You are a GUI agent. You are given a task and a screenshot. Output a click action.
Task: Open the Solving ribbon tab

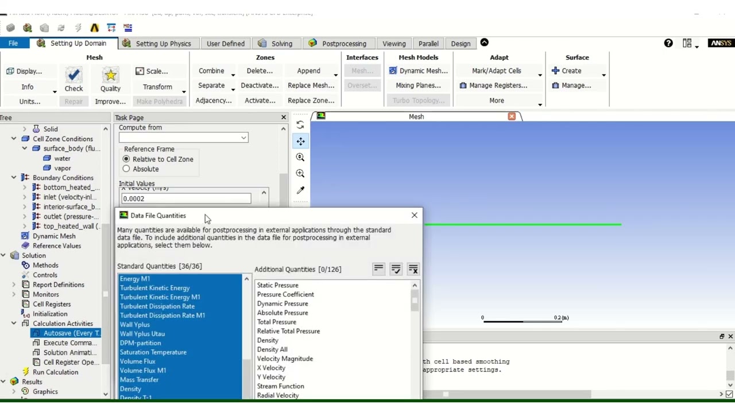pos(276,44)
